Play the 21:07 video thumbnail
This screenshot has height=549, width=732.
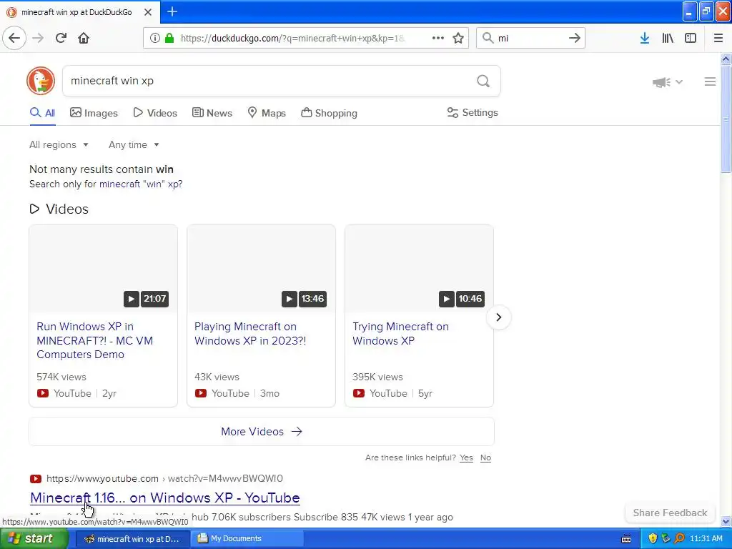103,269
